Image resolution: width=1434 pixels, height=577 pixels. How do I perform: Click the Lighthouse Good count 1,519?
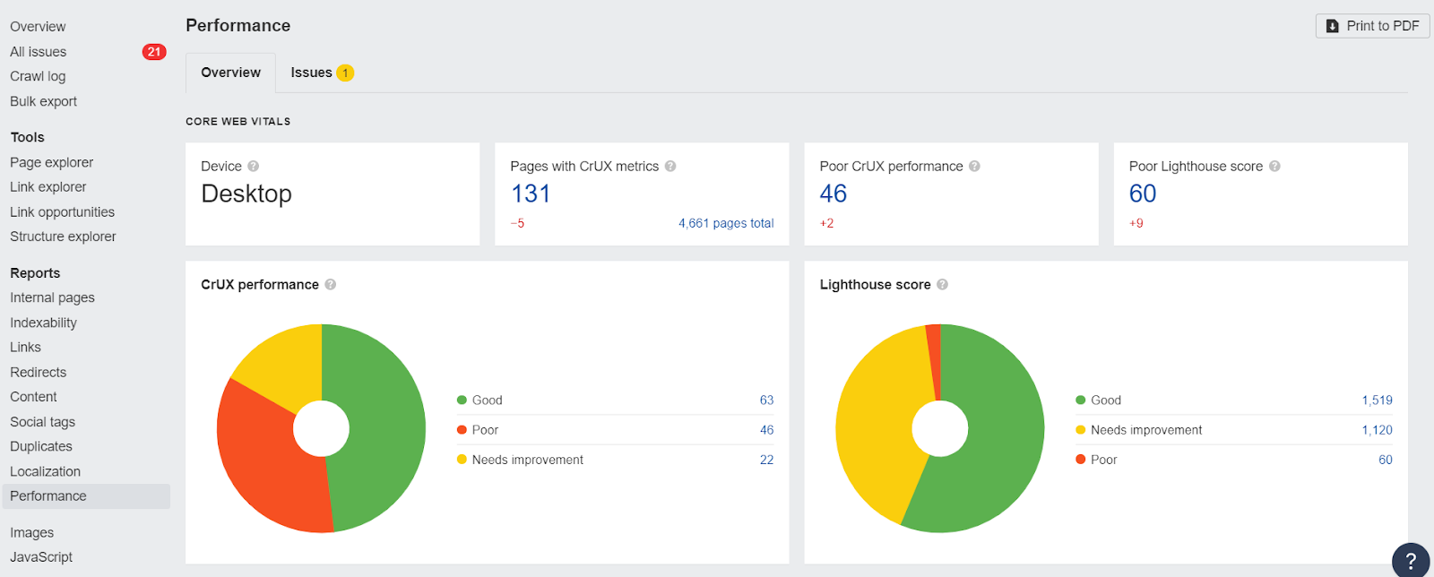[1377, 400]
